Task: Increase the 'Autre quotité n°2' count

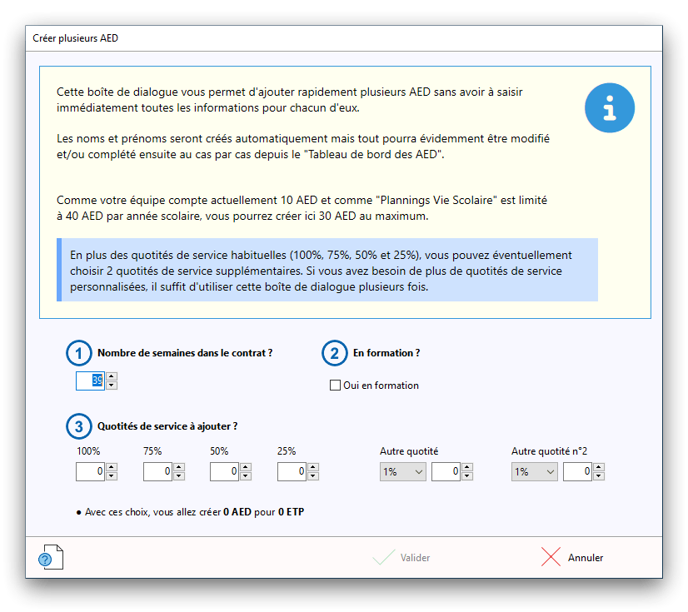Action: pyautogui.click(x=600, y=468)
